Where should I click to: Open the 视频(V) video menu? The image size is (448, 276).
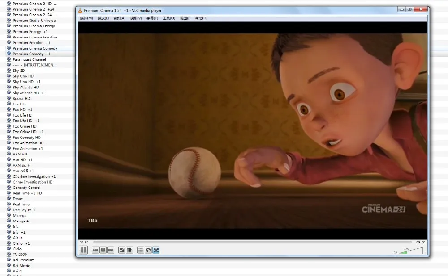tap(136, 18)
